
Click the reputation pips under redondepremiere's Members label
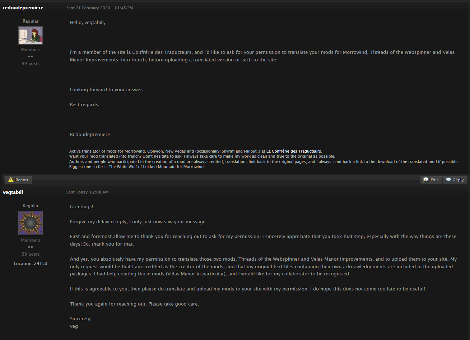tap(31, 56)
